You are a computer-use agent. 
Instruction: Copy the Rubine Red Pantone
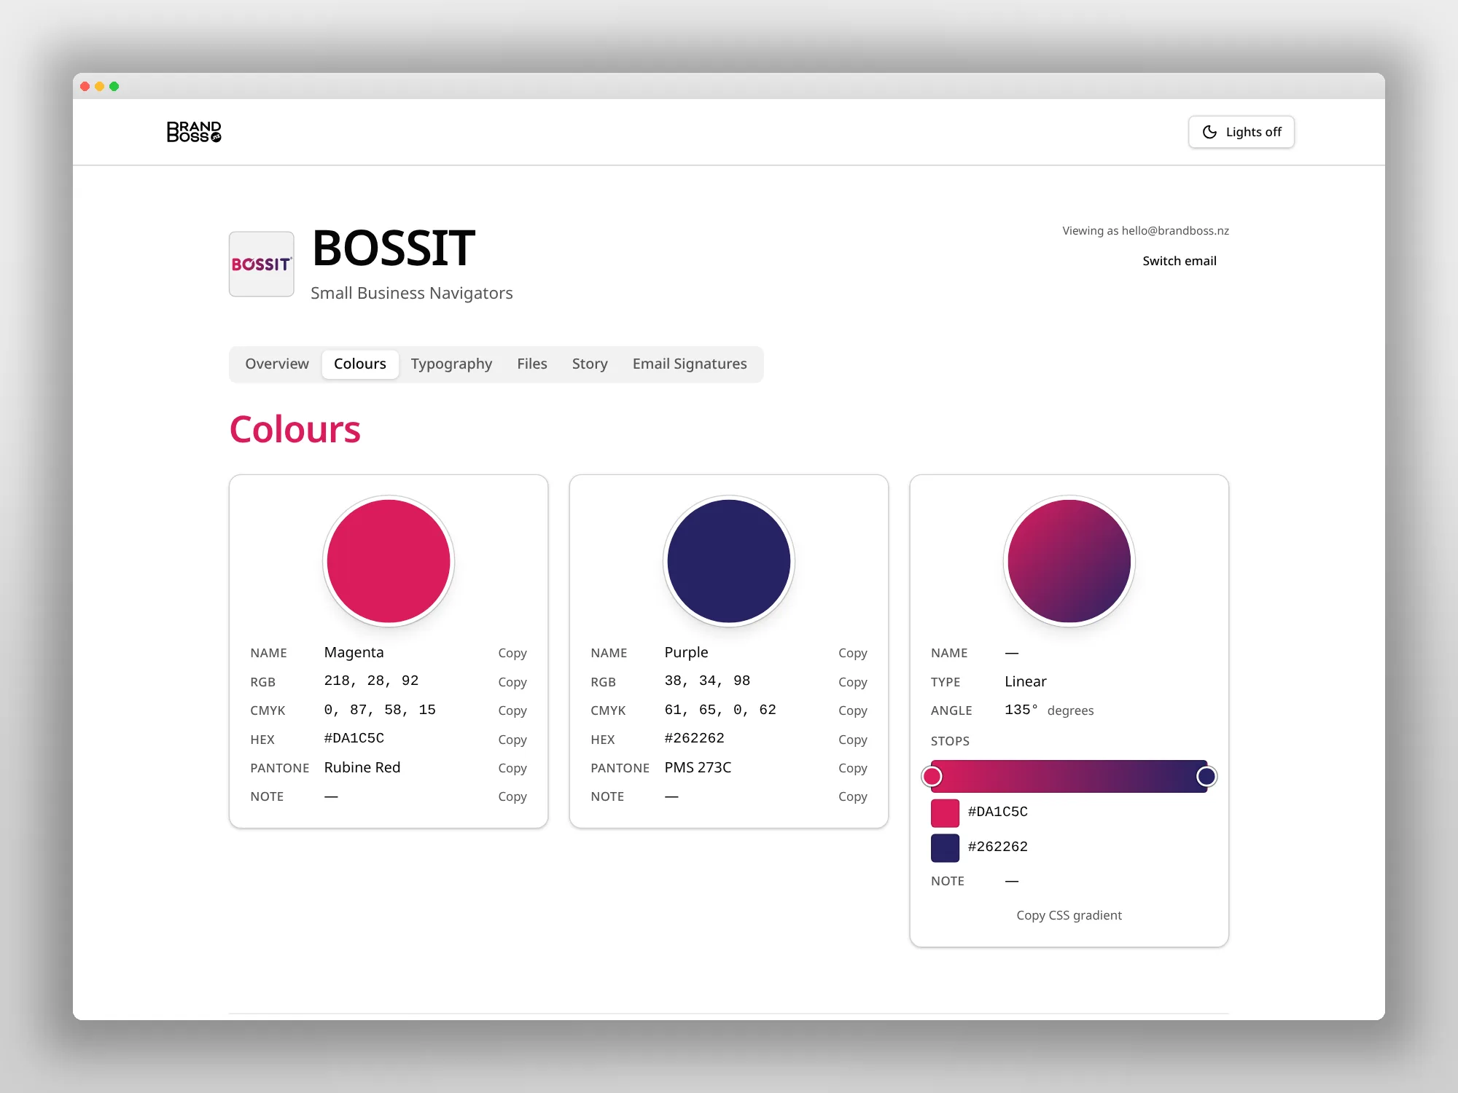(512, 768)
